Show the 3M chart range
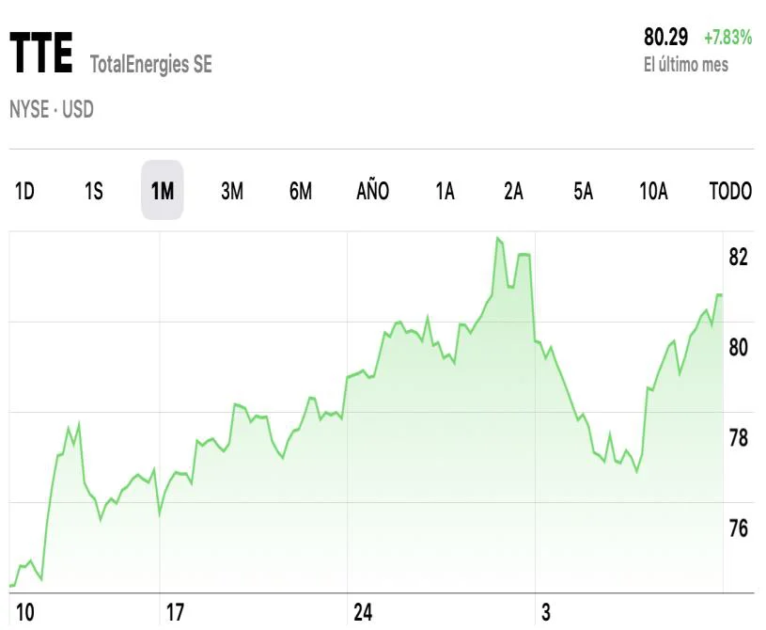The height and width of the screenshot is (630, 766). pos(232,191)
